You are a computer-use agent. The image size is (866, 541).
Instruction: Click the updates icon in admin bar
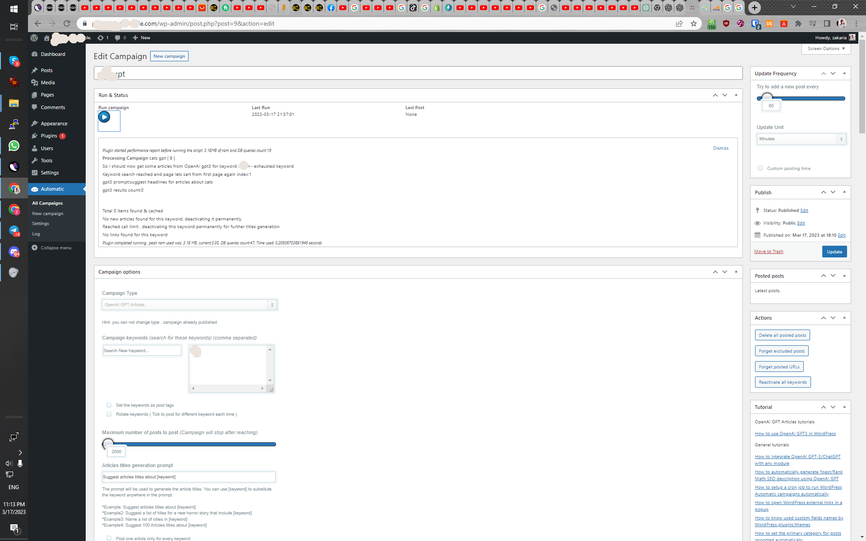point(103,38)
